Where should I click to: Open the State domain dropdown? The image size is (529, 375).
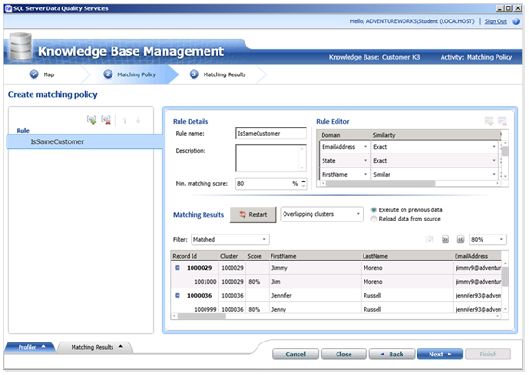(x=365, y=161)
